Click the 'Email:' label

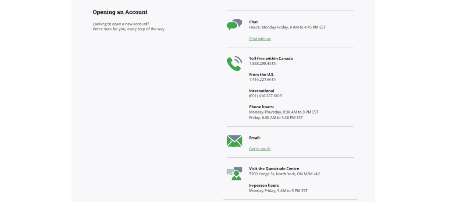pos(255,138)
